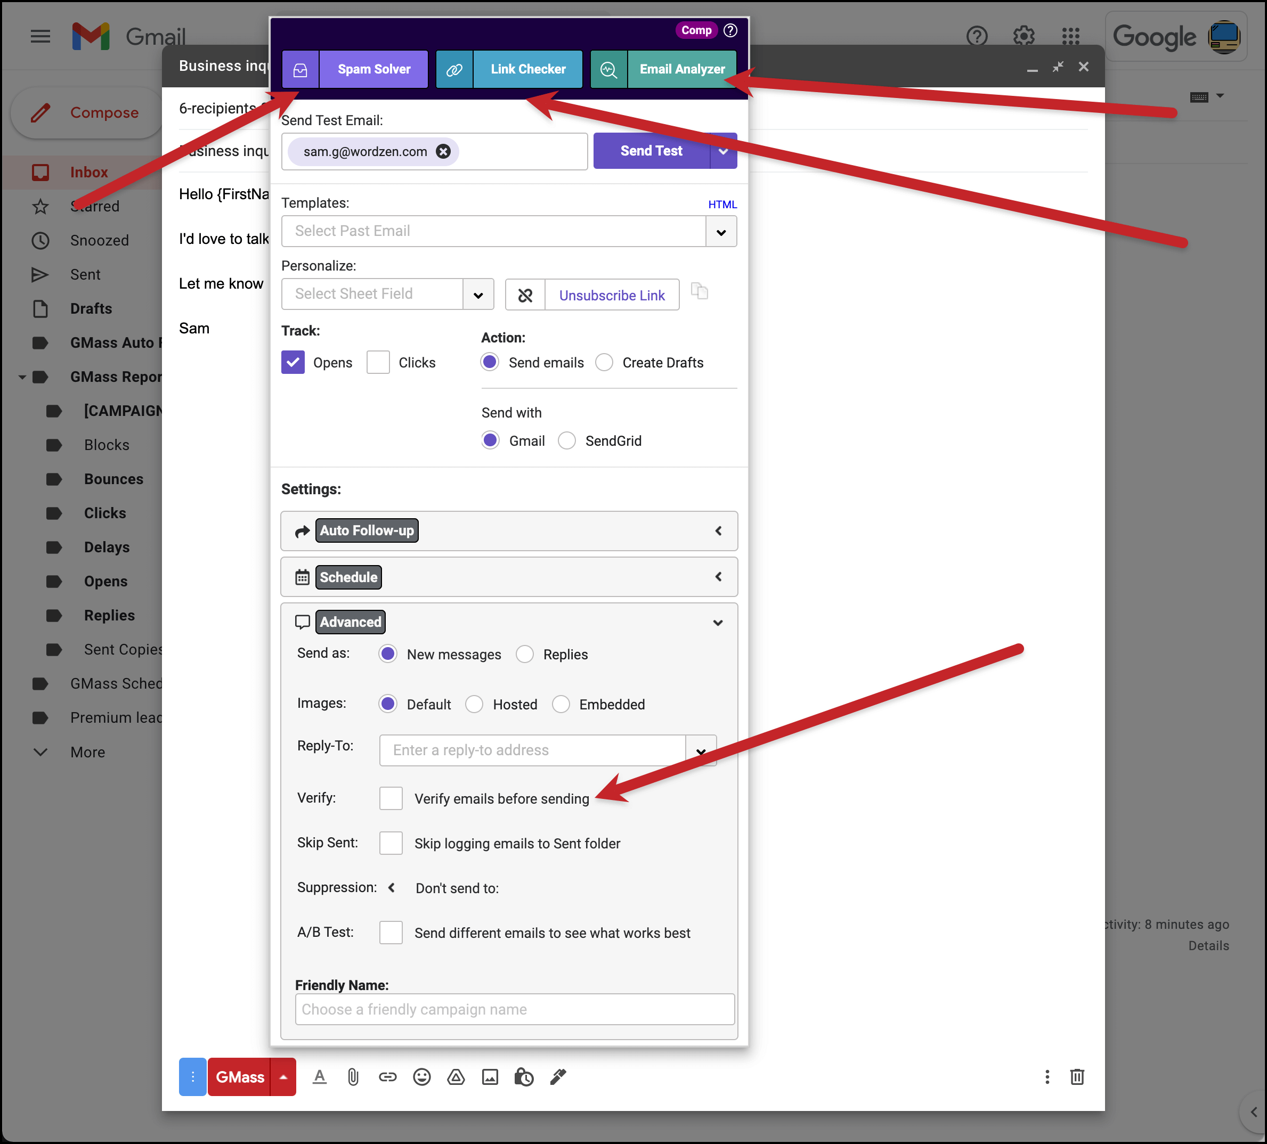Insert files using Google Drive icon
This screenshot has width=1267, height=1144.
pos(456,1077)
